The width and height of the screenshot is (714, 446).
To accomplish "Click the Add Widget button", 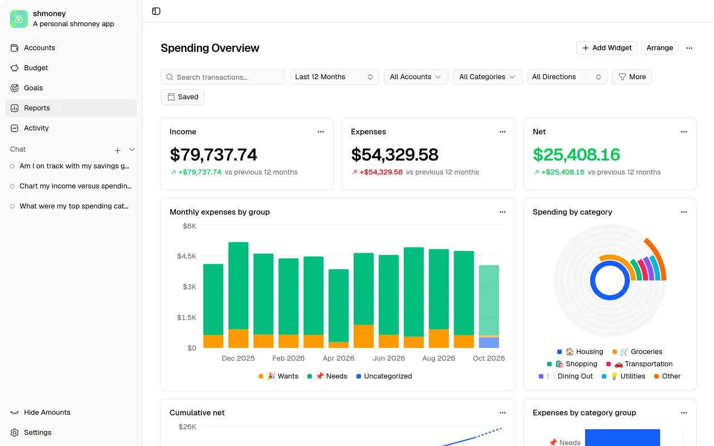I will 607,48.
